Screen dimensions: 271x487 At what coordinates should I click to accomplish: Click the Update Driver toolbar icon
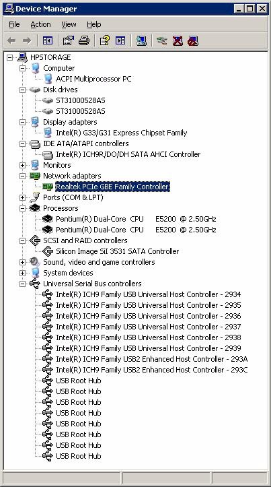point(162,40)
